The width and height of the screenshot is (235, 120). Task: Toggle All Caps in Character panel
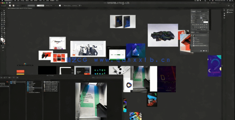[197, 25]
